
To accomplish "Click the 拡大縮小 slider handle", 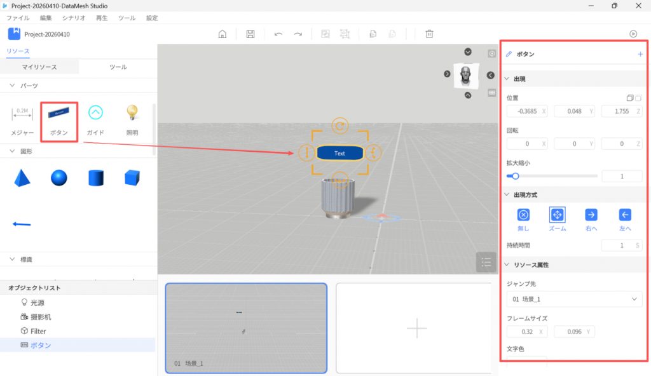I will point(515,176).
